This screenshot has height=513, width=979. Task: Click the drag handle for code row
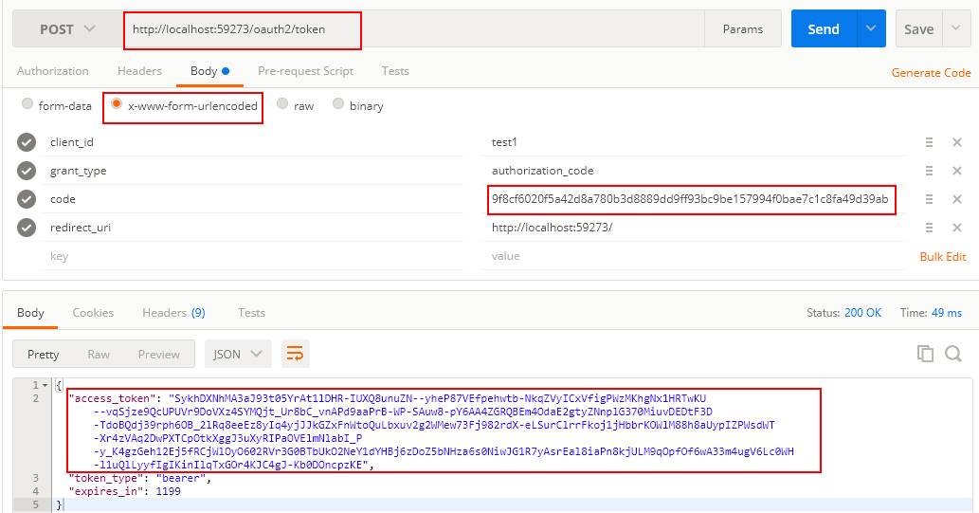[929, 199]
